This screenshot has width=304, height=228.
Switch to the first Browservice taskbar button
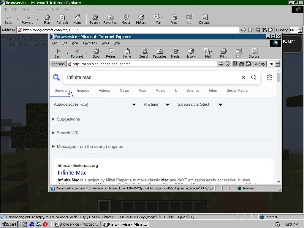click(77, 224)
